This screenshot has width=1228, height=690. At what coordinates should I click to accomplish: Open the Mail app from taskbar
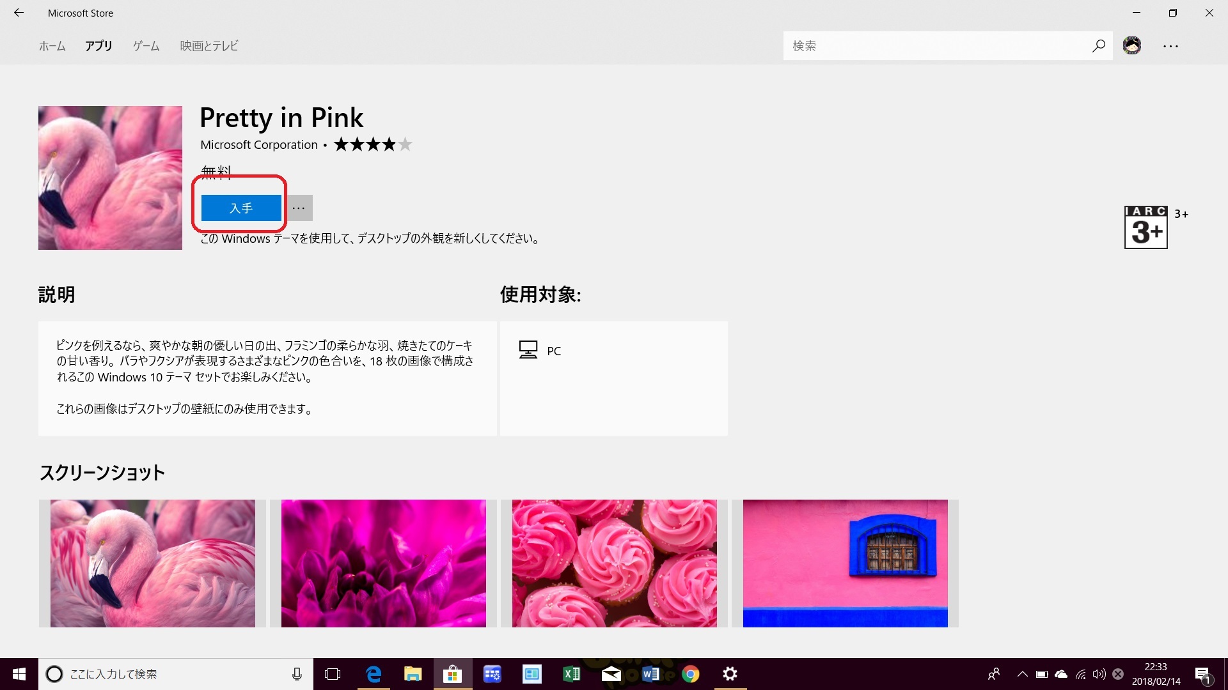point(611,674)
